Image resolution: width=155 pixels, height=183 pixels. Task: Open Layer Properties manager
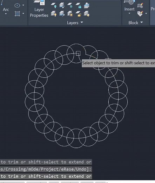coord(39,9)
